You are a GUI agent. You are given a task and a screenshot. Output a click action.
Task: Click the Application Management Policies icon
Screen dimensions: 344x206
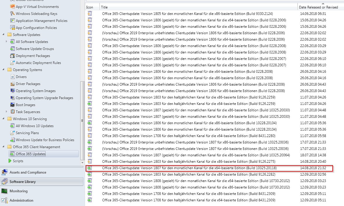pos(13,21)
